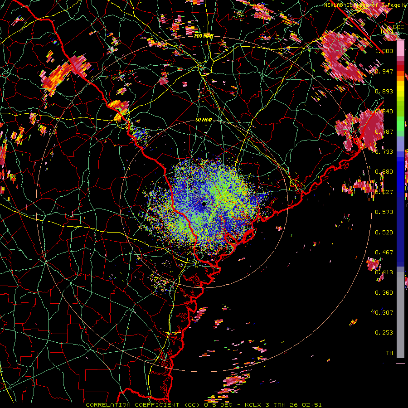Click the 0.733 scale label

click(384, 152)
